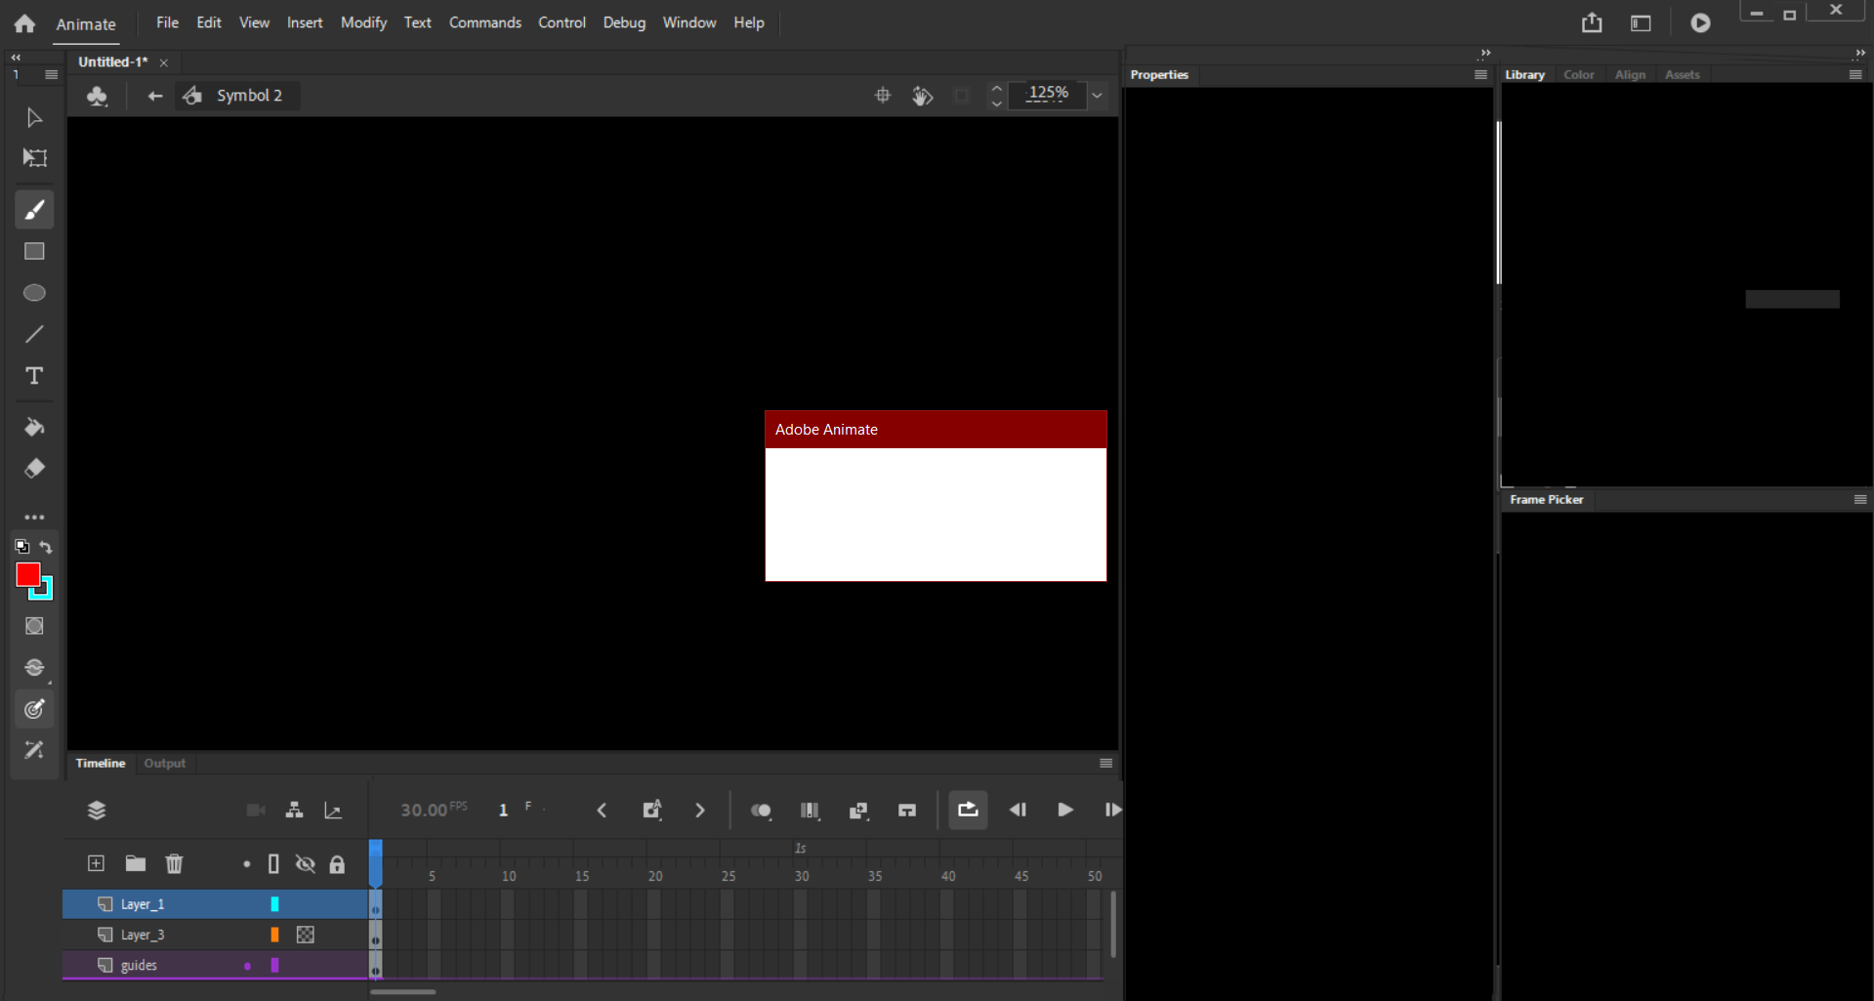The height and width of the screenshot is (1001, 1874).
Task: Select the Rotation hand tool icon
Action: pos(923,96)
